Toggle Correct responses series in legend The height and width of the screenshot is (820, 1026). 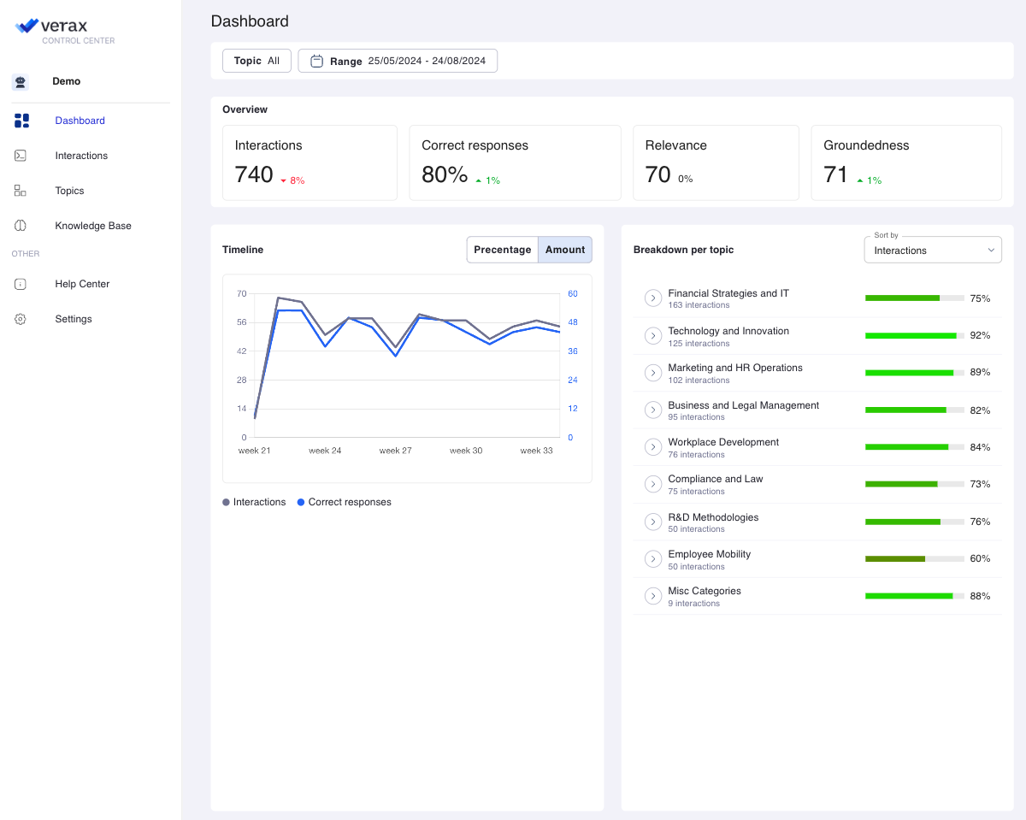pos(344,502)
